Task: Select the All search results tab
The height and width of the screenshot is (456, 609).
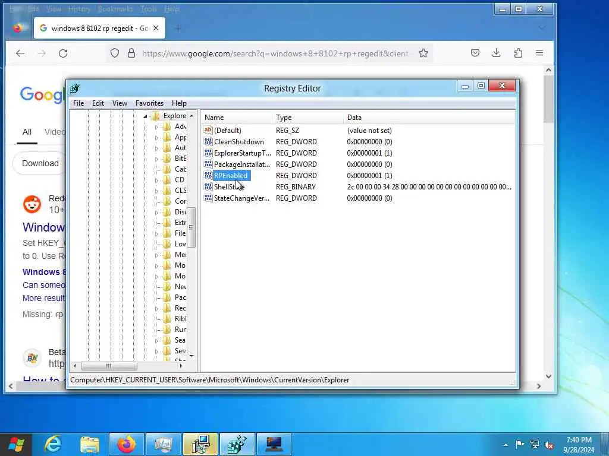Action: pos(27,132)
